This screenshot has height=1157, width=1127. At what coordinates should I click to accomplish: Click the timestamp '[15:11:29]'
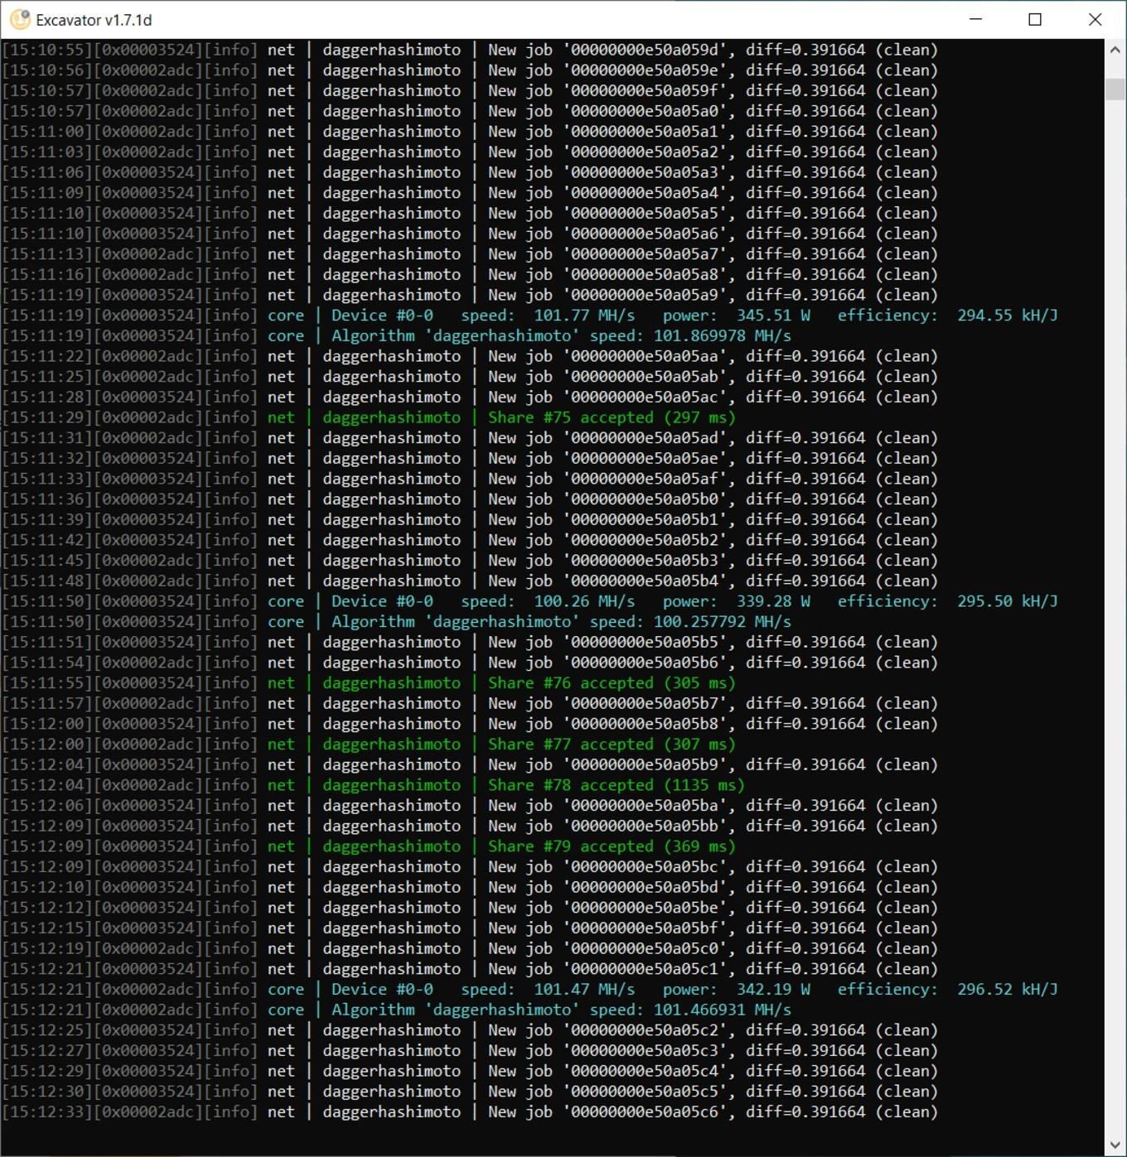[47, 417]
